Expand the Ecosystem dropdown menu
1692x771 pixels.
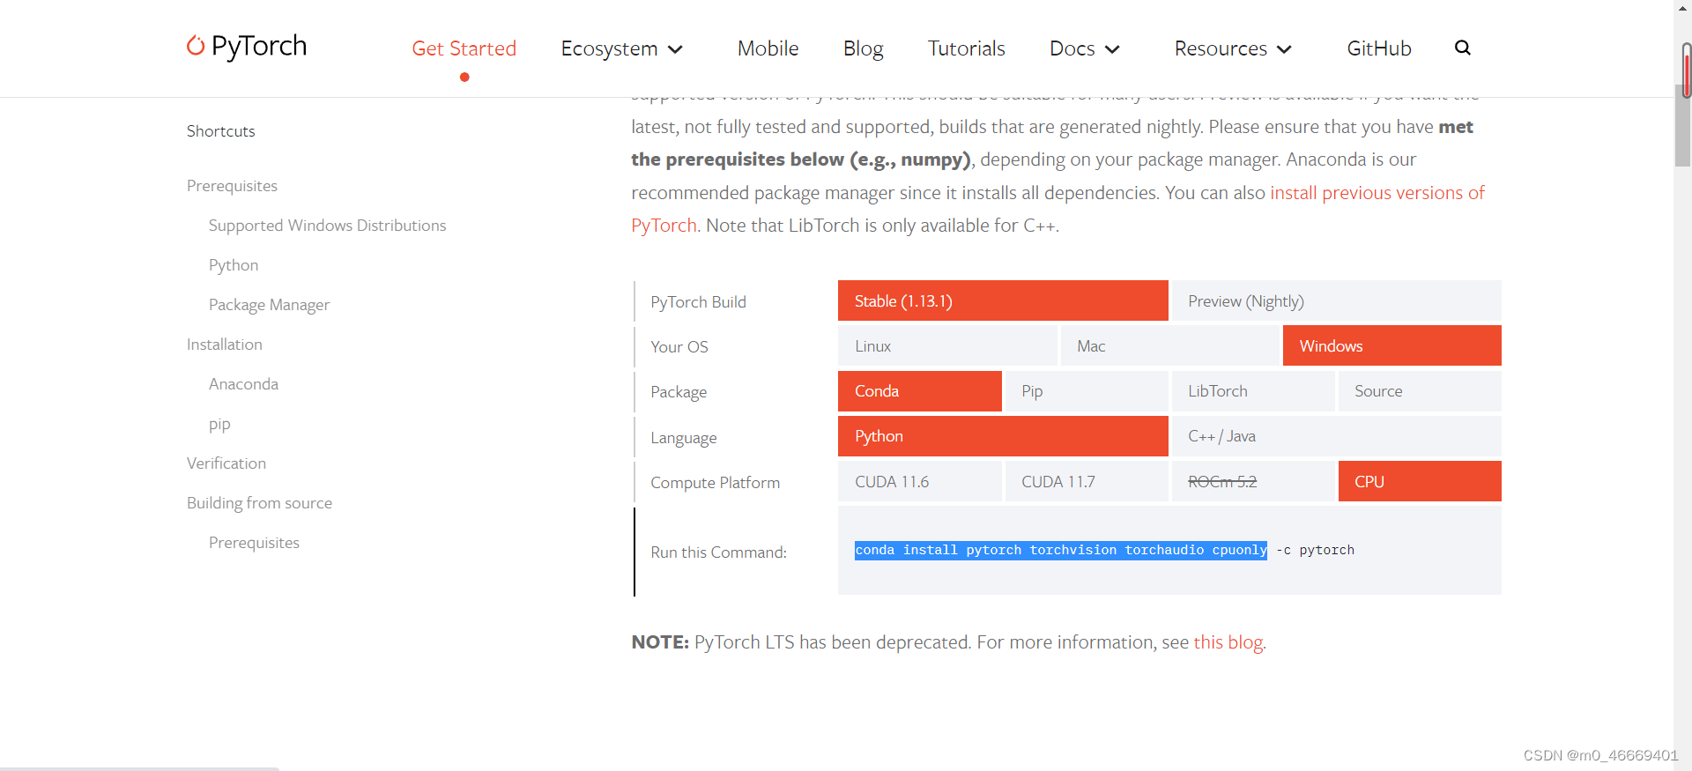click(621, 48)
